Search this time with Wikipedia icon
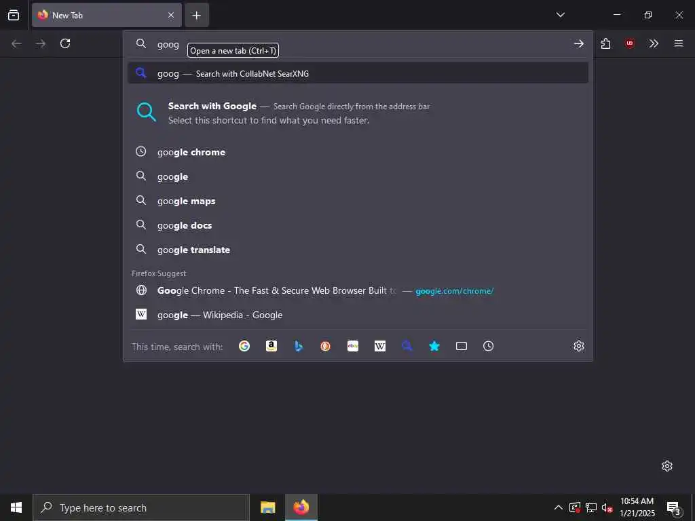Screen dimensions: 695x521 pyautogui.click(x=380, y=346)
